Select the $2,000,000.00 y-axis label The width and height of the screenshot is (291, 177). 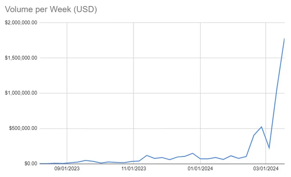click(21, 23)
